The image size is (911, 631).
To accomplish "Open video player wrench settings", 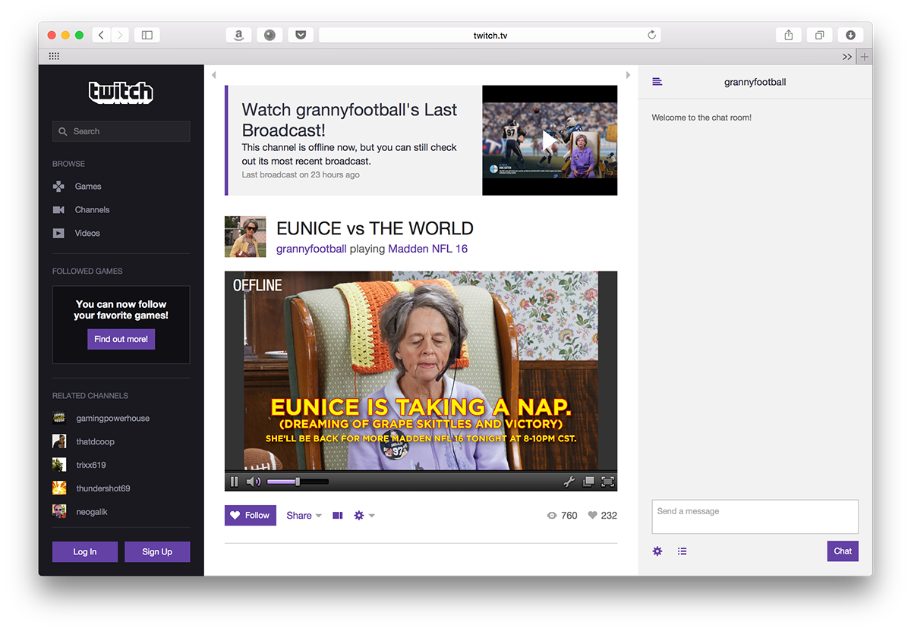I will coord(569,482).
